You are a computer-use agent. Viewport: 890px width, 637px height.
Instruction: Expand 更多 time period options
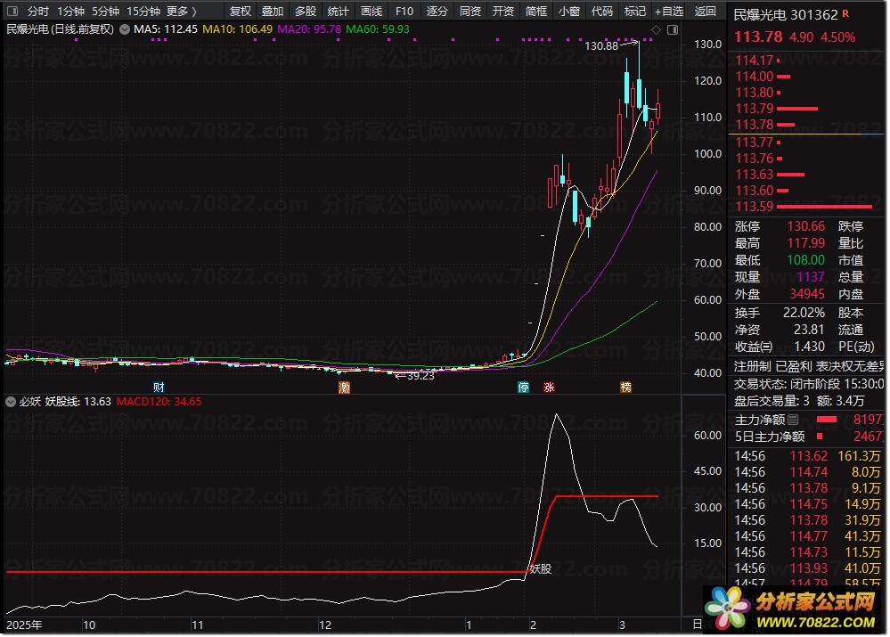pos(181,12)
